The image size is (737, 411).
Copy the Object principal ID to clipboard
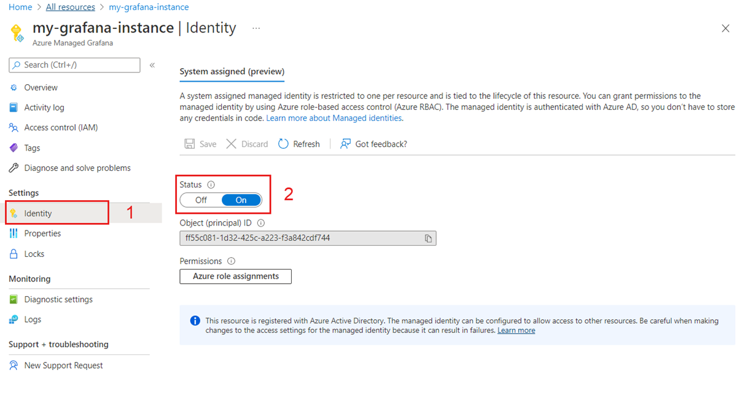point(428,238)
